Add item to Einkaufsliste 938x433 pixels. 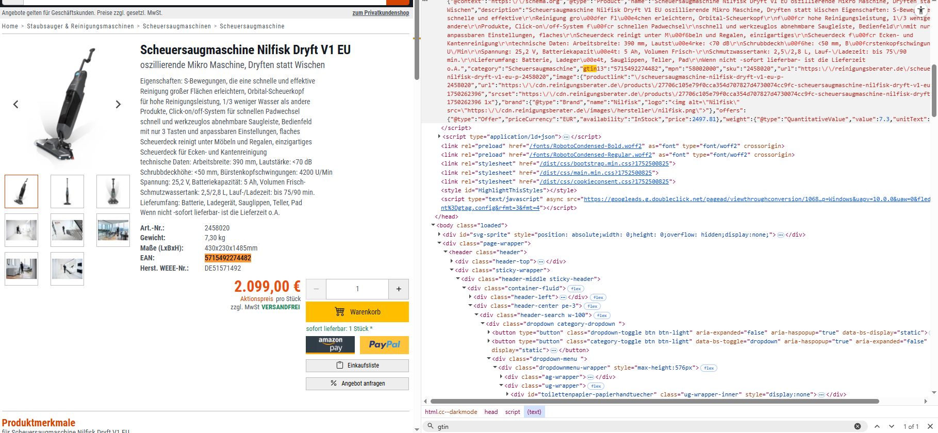[x=357, y=365]
